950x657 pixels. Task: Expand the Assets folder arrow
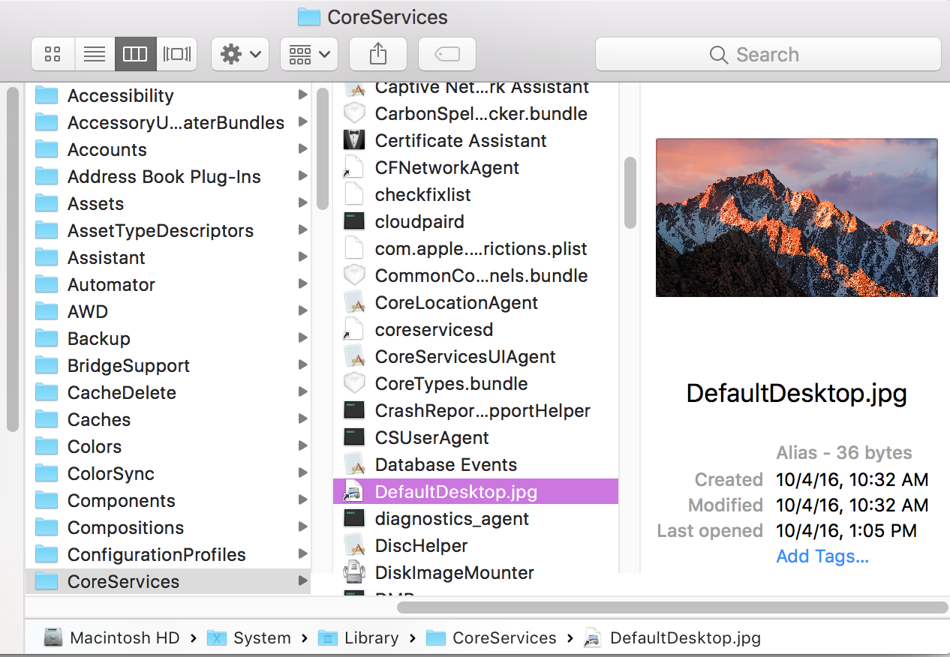302,202
